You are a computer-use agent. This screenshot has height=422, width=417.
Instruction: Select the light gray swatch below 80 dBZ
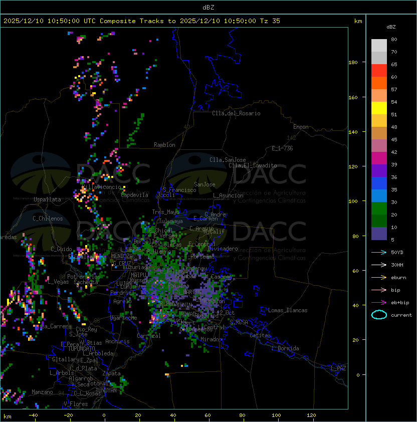[379, 46]
